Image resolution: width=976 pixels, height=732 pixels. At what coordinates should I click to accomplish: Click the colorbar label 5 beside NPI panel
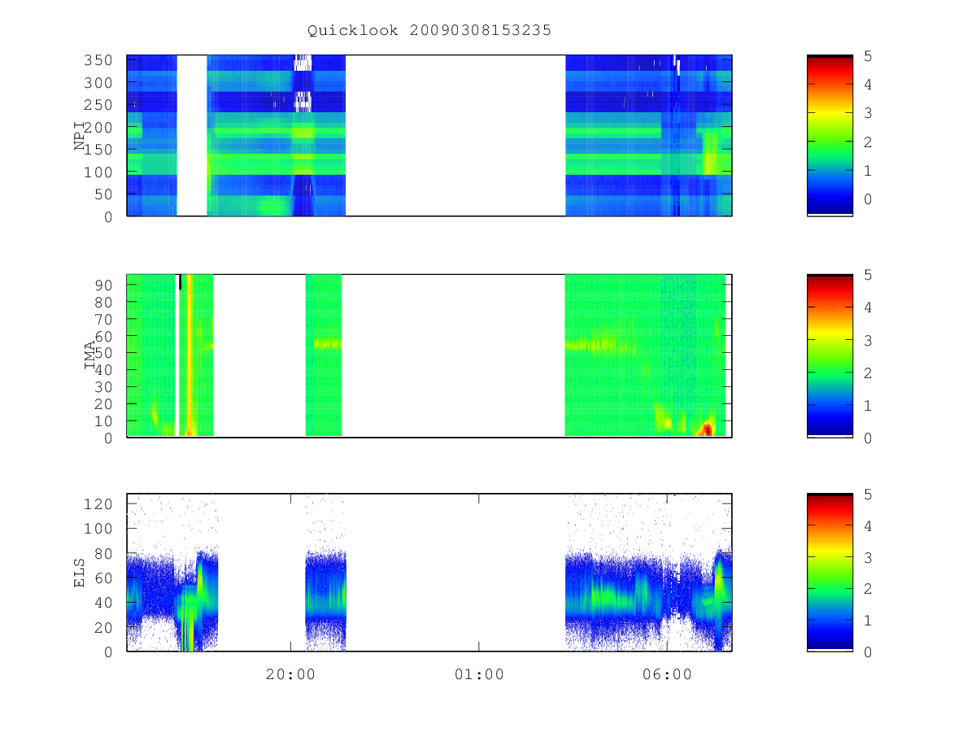tap(868, 56)
